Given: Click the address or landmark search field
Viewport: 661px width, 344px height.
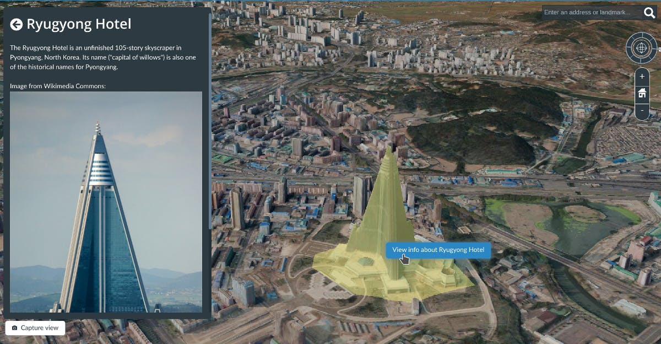Looking at the screenshot, I should pos(590,13).
